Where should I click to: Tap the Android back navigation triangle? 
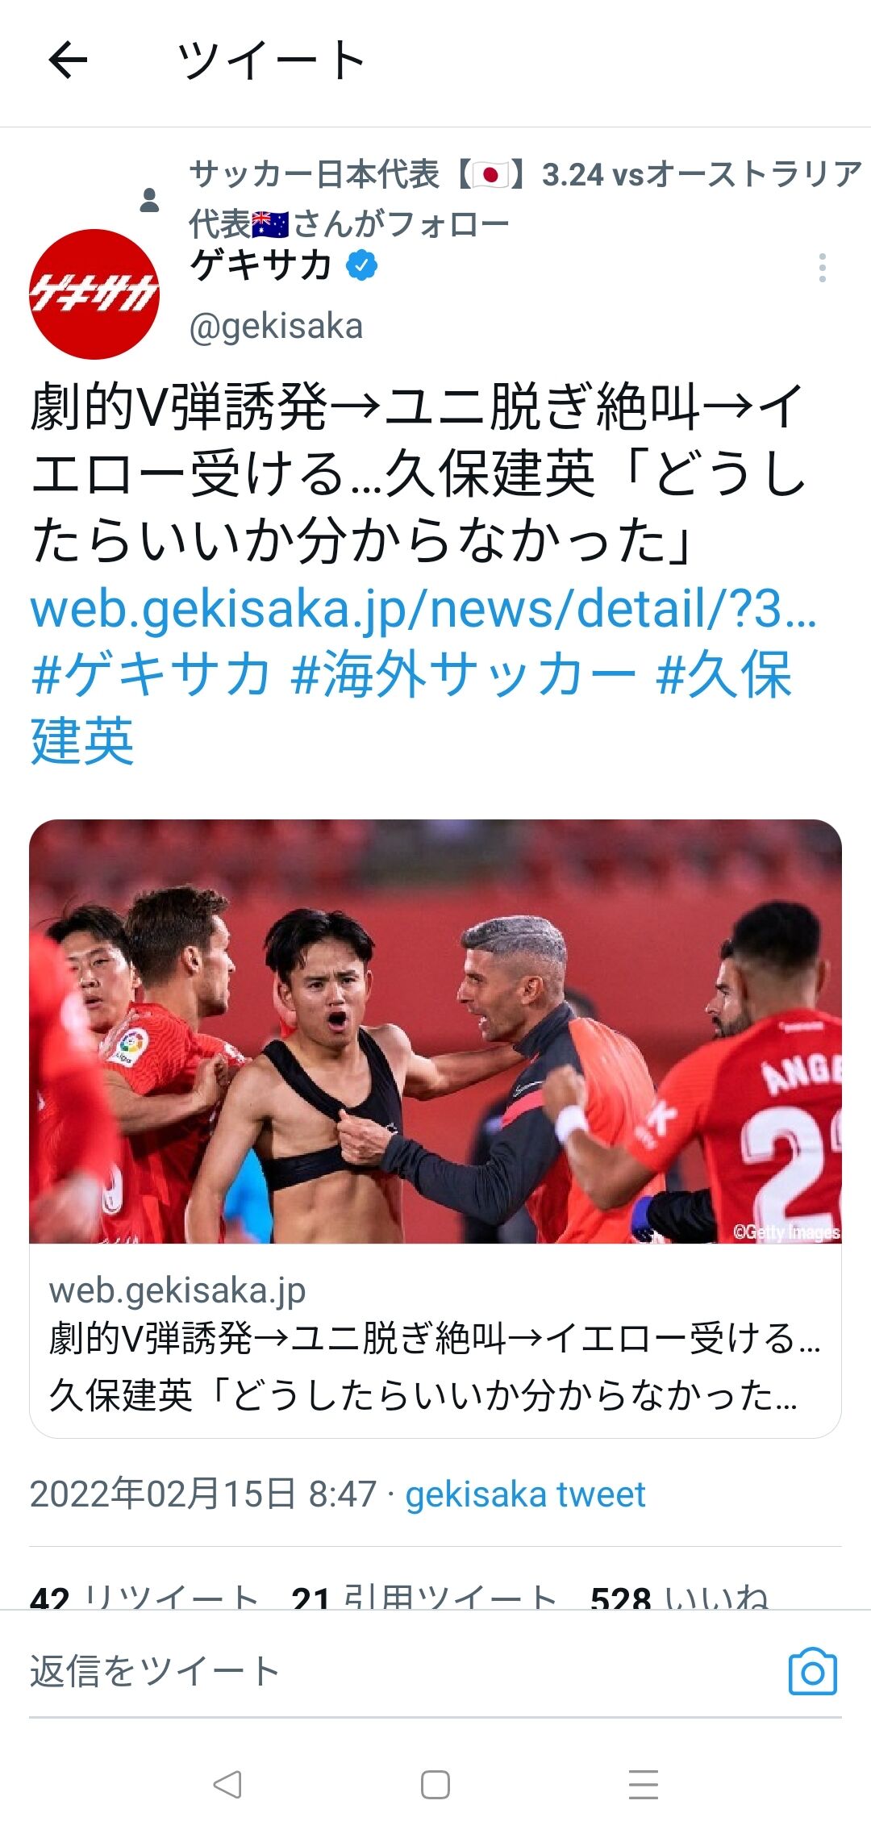pos(227,1784)
